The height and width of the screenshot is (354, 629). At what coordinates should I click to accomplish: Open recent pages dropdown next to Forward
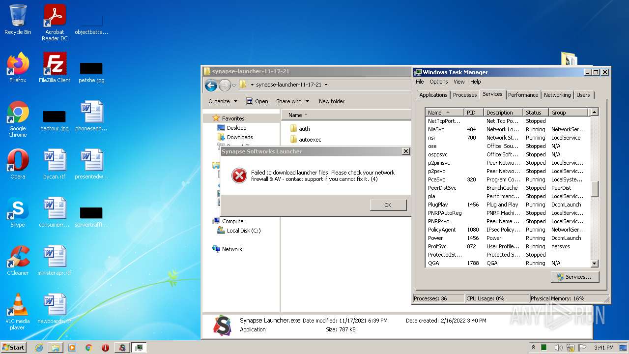(x=234, y=85)
